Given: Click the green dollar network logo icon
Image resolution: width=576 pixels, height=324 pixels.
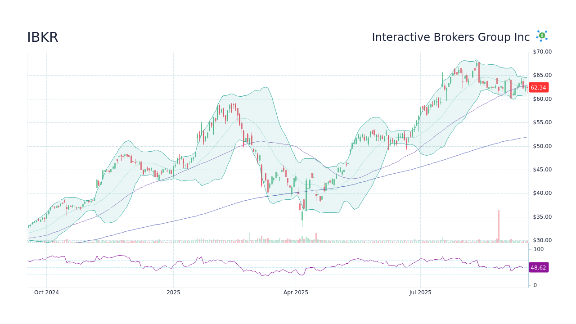Looking at the screenshot, I should [x=542, y=36].
